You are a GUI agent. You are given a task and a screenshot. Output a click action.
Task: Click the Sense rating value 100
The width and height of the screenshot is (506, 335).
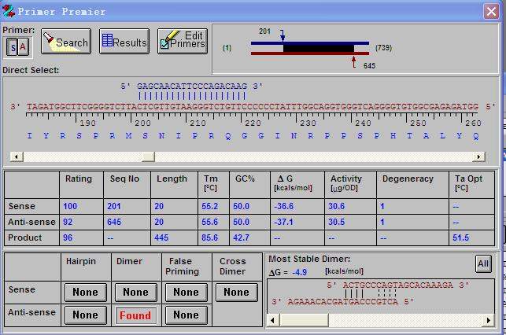[x=70, y=206]
